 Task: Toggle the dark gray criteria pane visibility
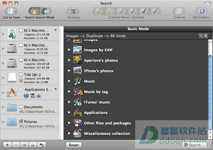pyautogui.click(x=144, y=11)
